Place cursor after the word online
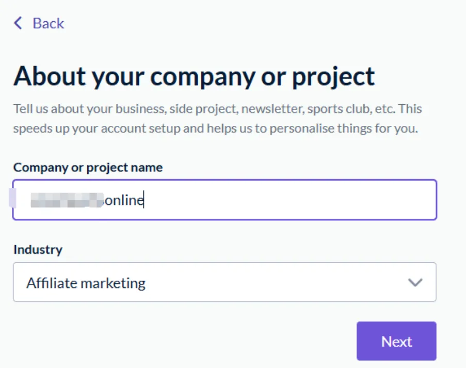This screenshot has height=368, width=466. 144,200
